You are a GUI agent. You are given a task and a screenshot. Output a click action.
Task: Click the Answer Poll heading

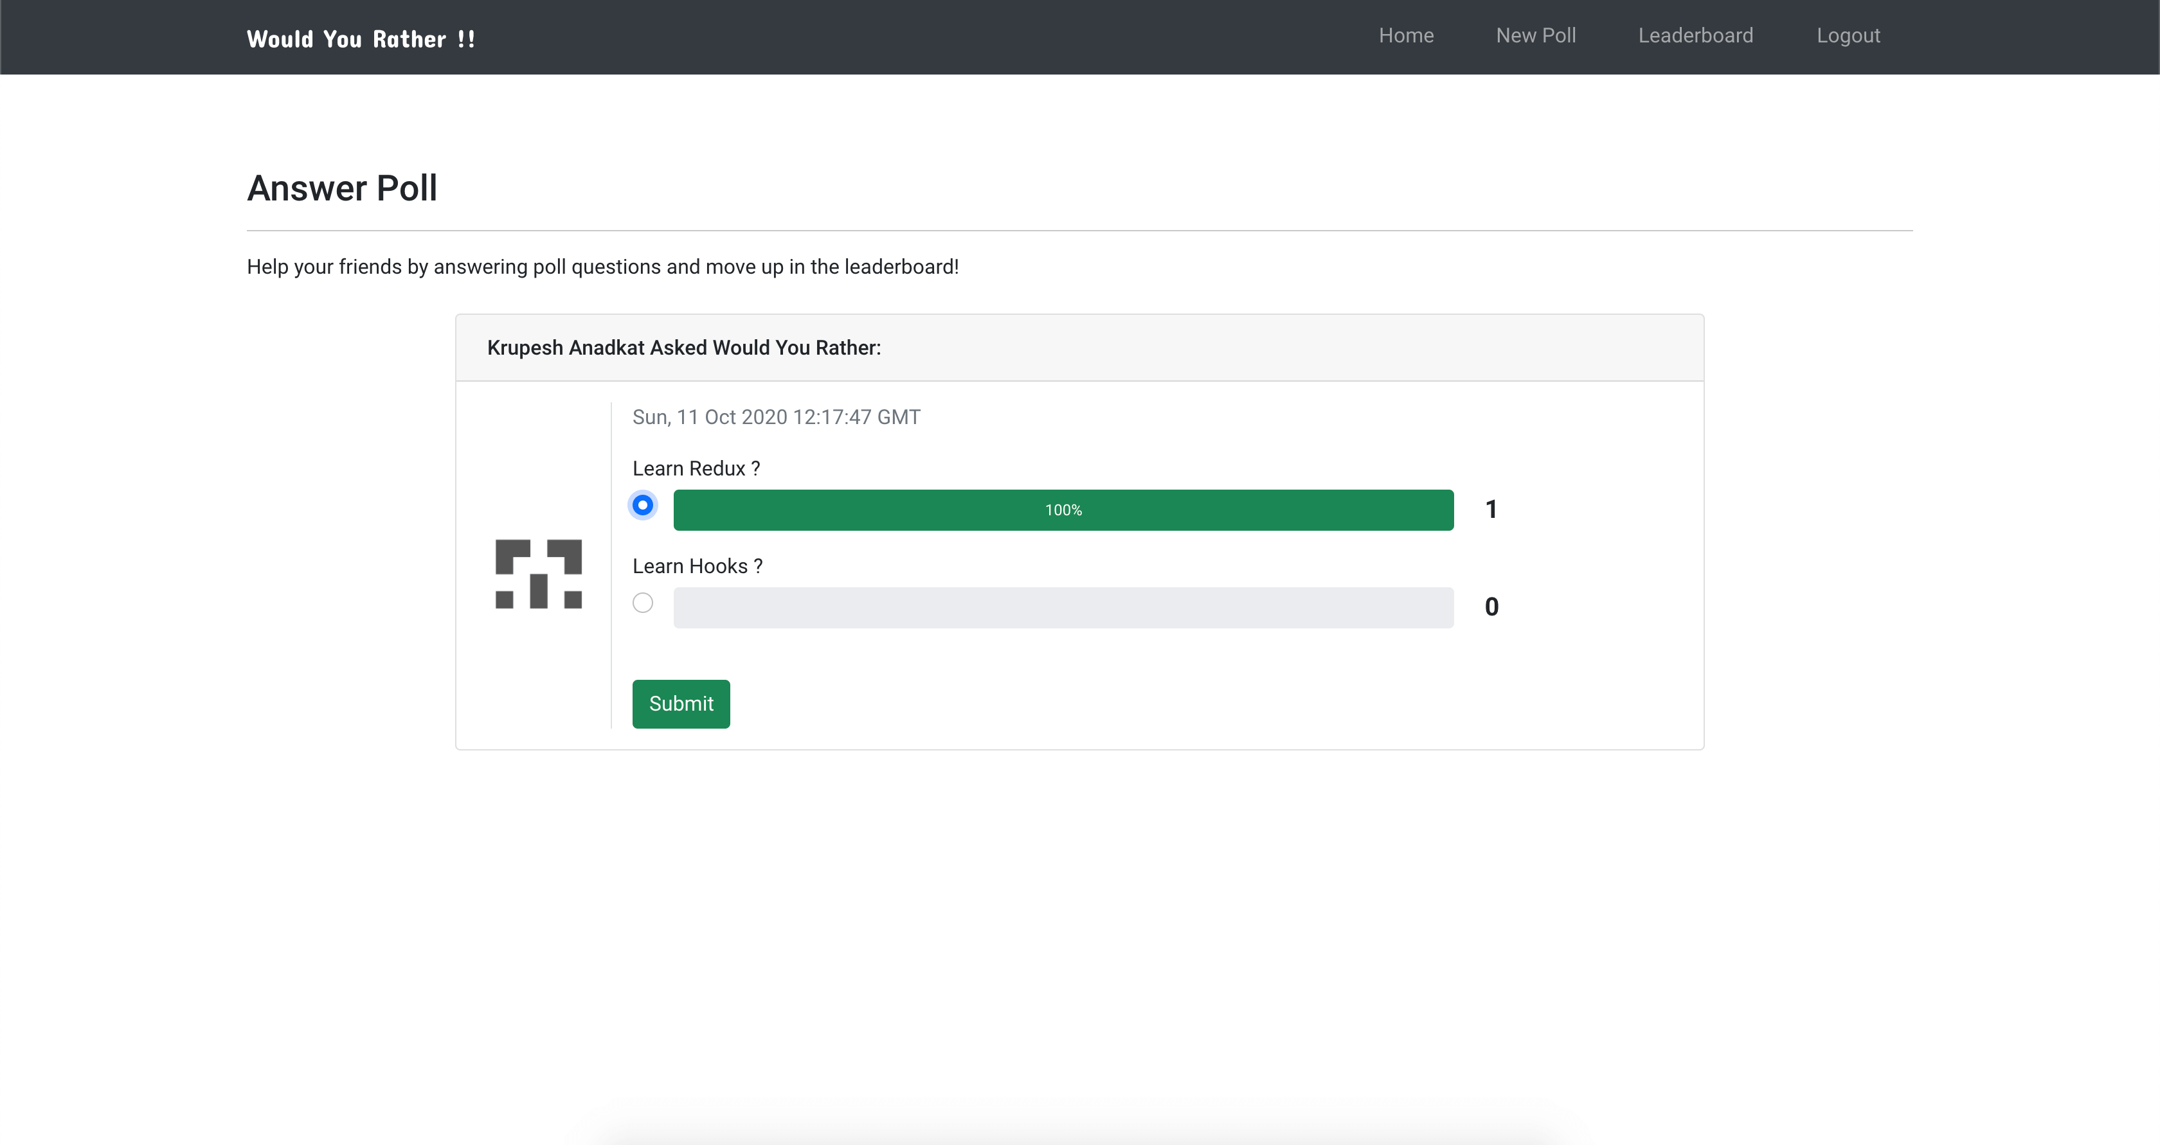click(342, 188)
